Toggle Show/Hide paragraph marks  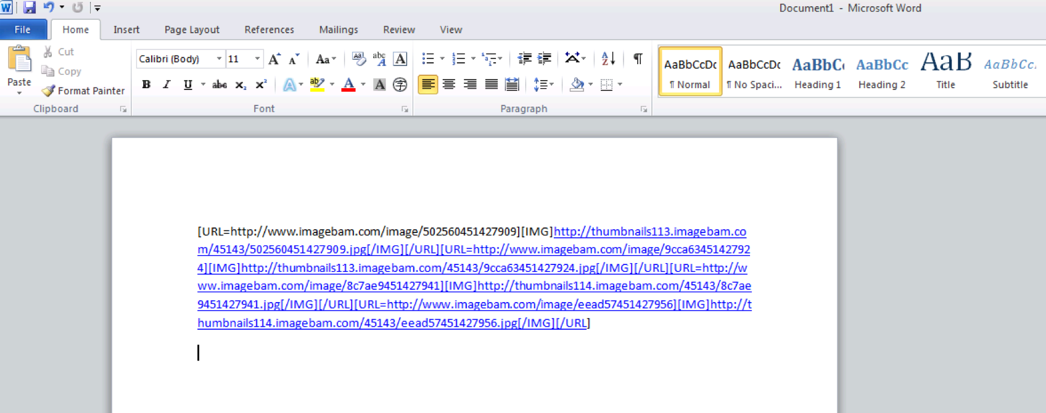(638, 59)
